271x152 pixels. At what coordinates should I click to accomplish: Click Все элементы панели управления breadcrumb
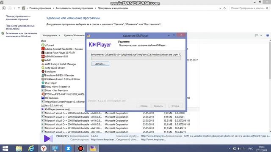(x=75, y=8)
